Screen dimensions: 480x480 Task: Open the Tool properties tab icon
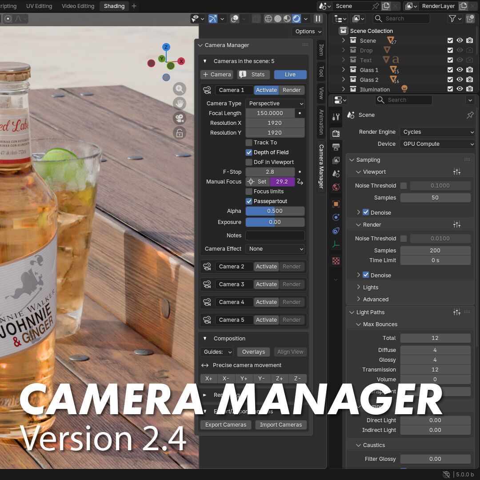coord(336,117)
